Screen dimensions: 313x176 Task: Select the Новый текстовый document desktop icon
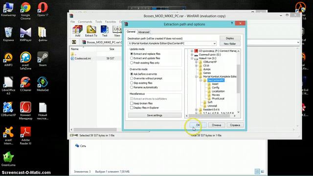pyautogui.click(x=43, y=111)
